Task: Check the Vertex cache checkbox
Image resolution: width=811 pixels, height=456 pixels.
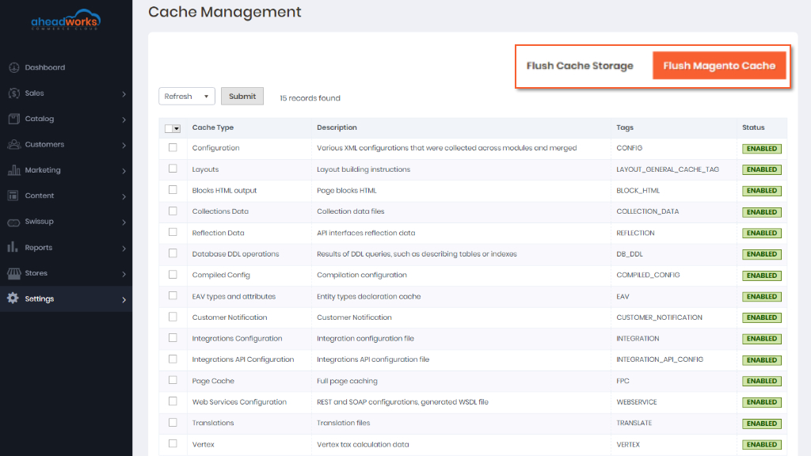Action: coord(173,443)
